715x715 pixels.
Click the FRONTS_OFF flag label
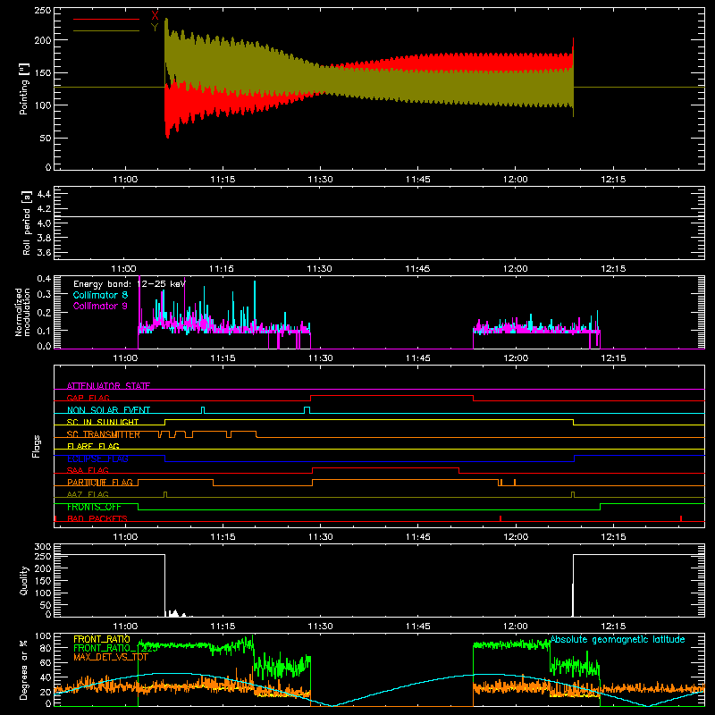pos(94,507)
